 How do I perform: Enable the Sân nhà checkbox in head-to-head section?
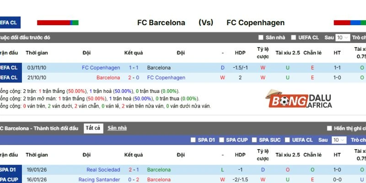coord(261,38)
